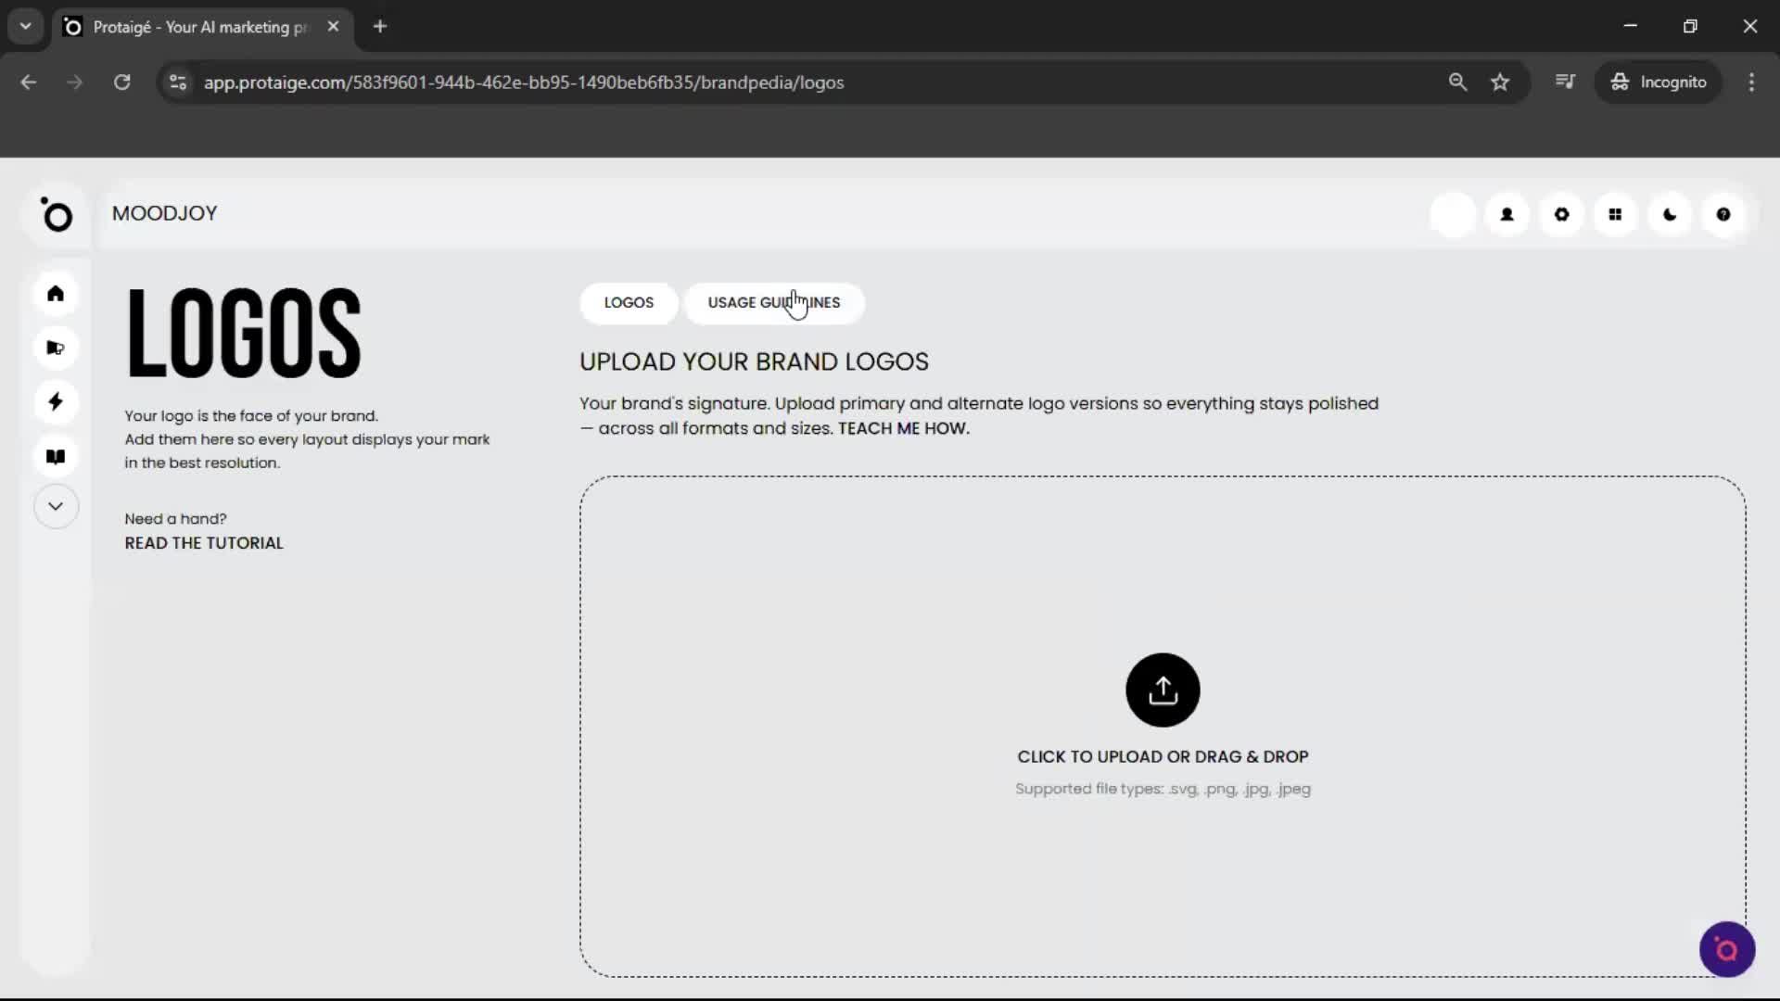Open the apps grid icon in the header

point(1615,214)
